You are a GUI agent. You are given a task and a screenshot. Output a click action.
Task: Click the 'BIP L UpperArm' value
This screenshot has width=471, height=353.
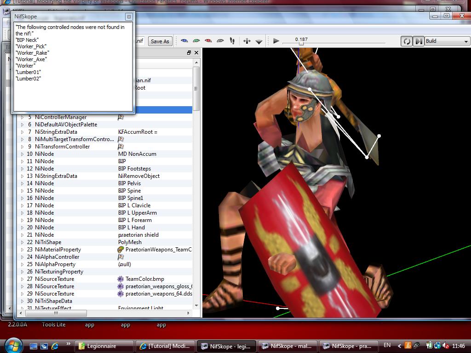point(137,213)
